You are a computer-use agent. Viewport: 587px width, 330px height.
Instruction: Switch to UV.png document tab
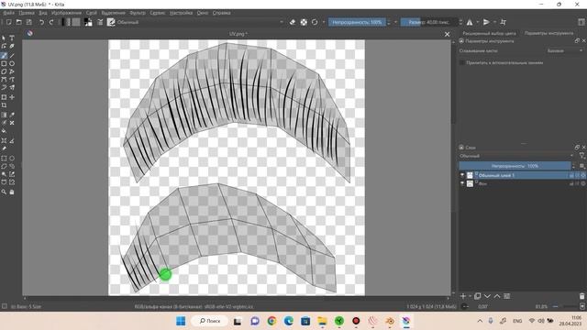point(238,34)
